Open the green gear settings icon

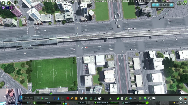185,3
